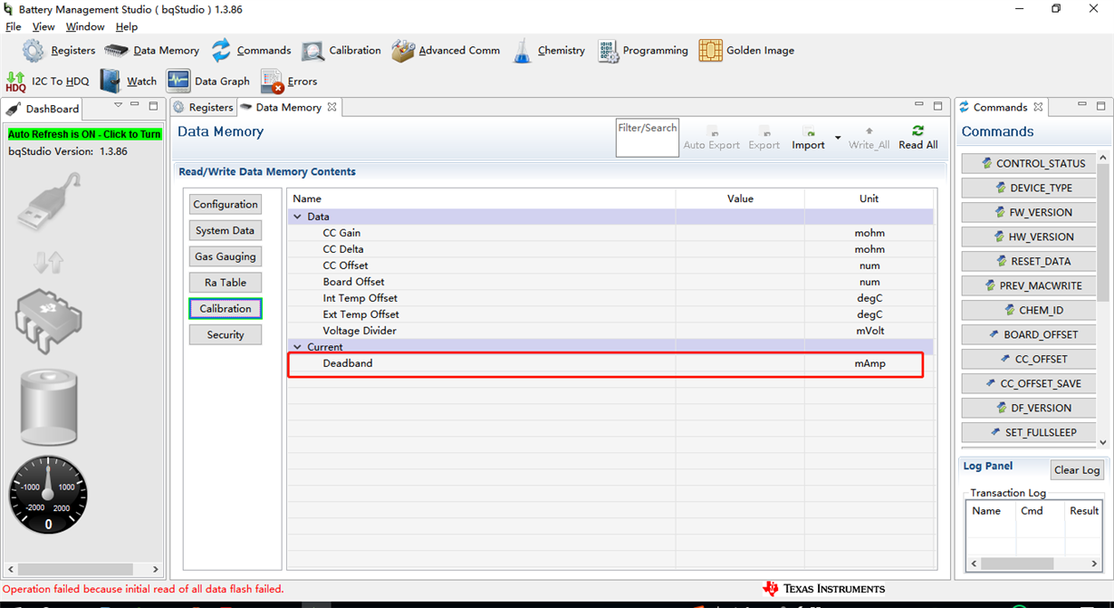Send the CC_OFFSET_SAVE command
Viewport: 1114px width, 608px height.
coord(1028,384)
